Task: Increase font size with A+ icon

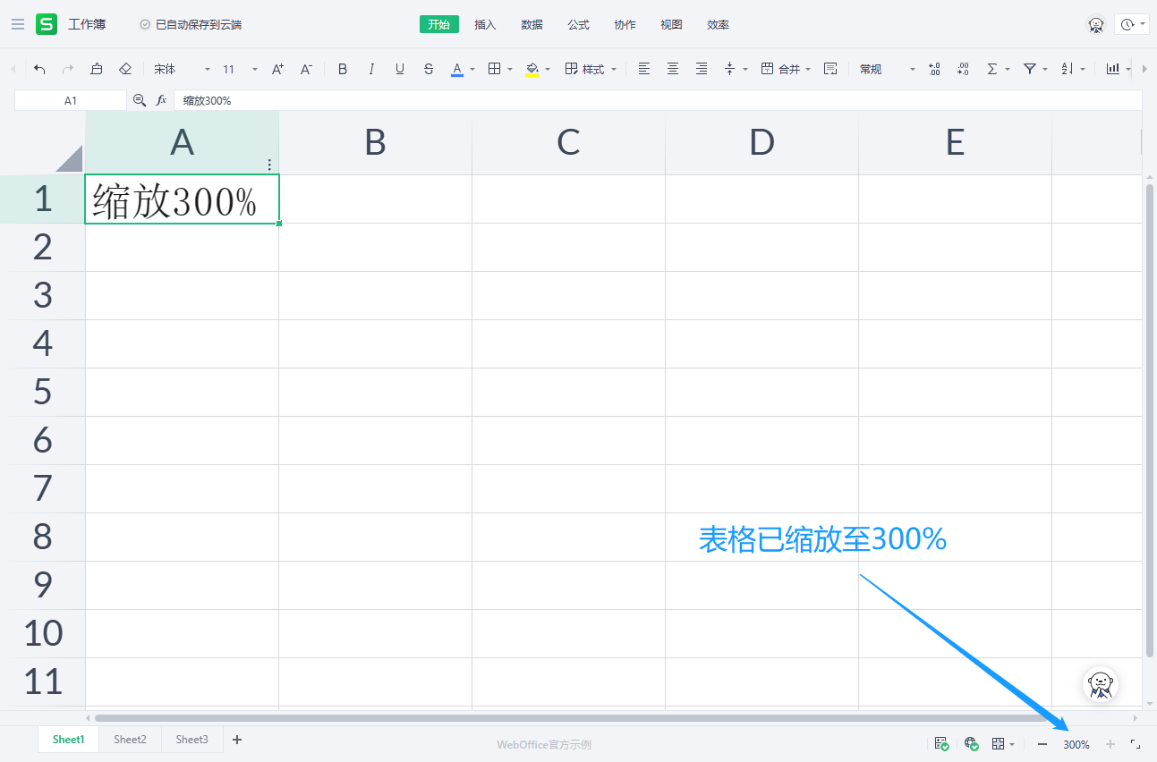Action: [x=277, y=69]
